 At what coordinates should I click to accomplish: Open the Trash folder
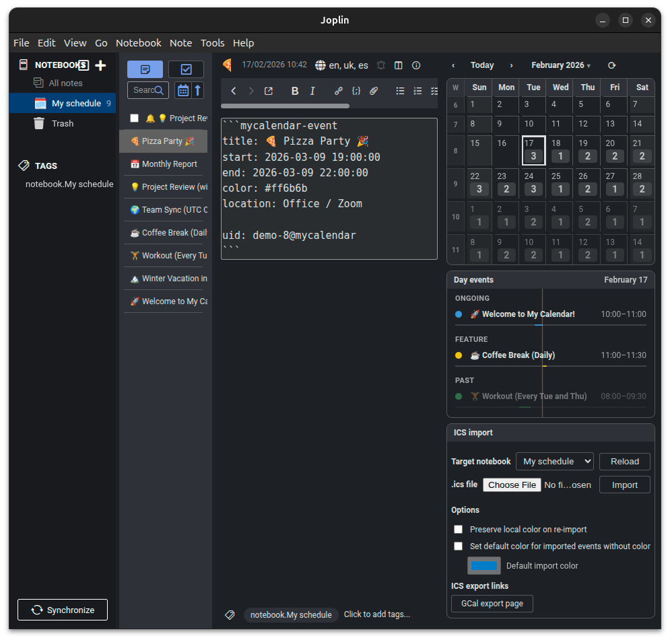click(63, 123)
